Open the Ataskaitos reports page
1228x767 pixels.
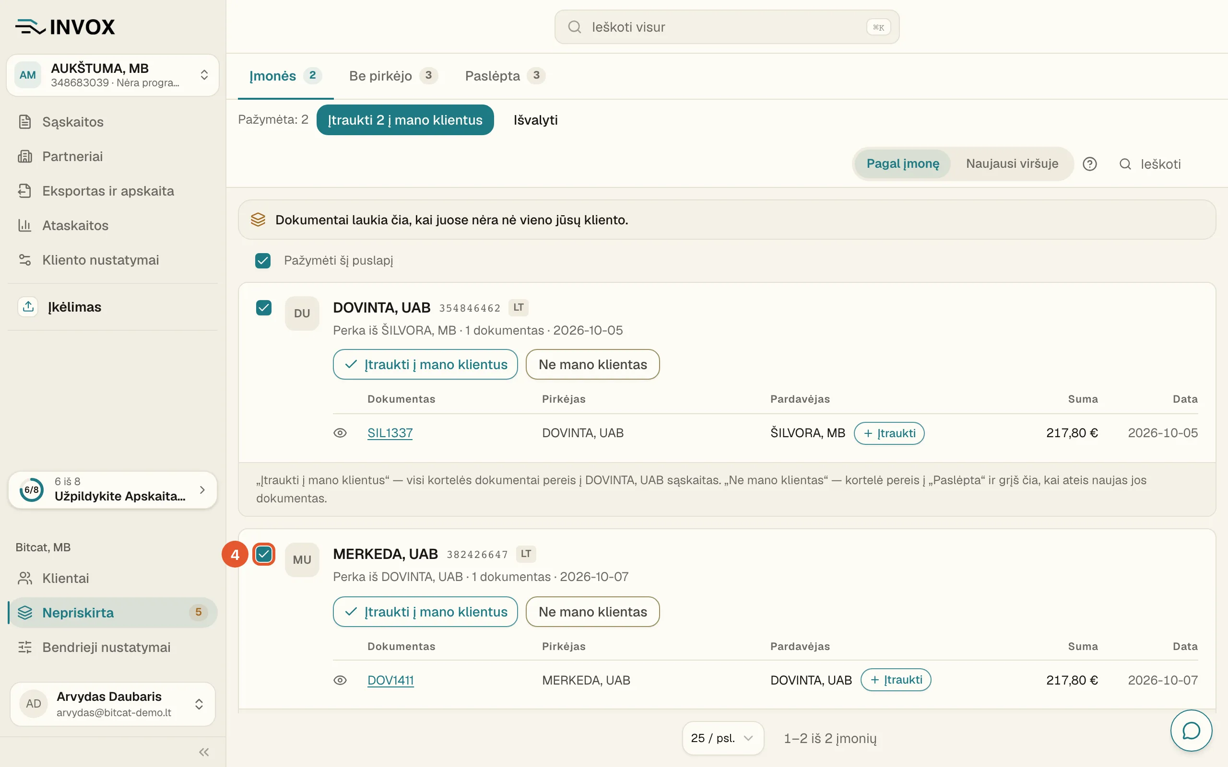(x=113, y=225)
